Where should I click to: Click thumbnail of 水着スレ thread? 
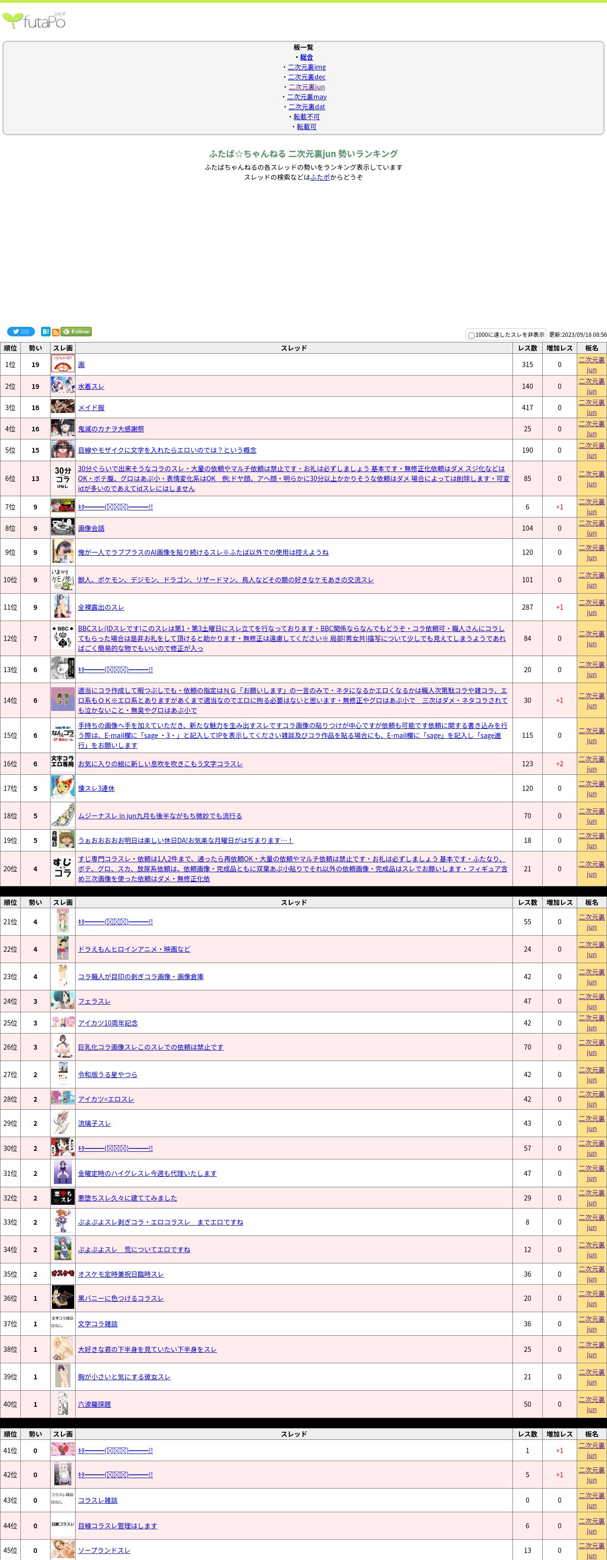(63, 386)
